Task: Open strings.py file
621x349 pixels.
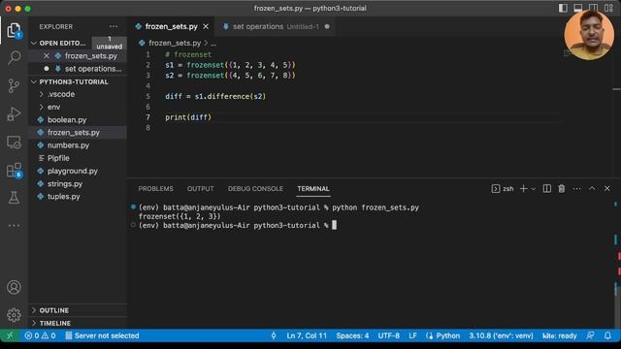Action: [x=65, y=184]
